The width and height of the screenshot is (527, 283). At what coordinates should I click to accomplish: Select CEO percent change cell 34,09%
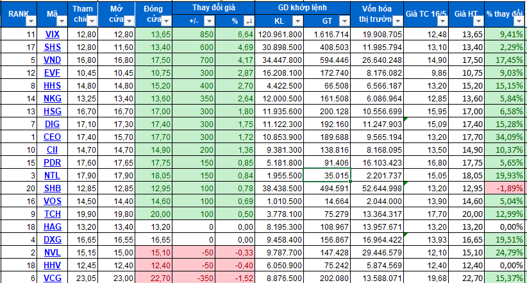tap(505, 137)
